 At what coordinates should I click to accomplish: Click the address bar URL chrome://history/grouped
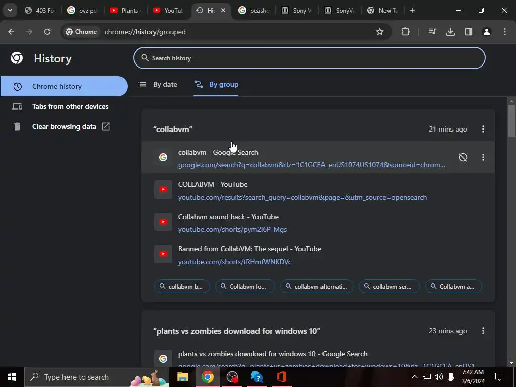145,32
